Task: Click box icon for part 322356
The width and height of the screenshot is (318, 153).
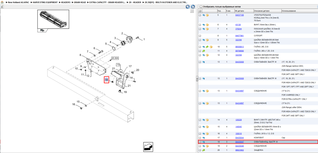Action: (207, 40)
